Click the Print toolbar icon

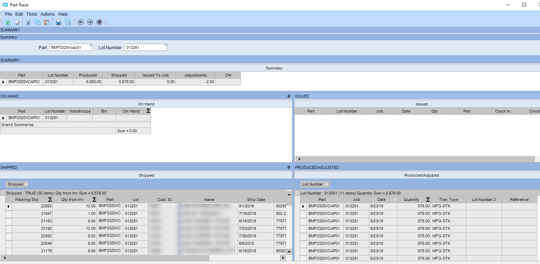click(58, 22)
